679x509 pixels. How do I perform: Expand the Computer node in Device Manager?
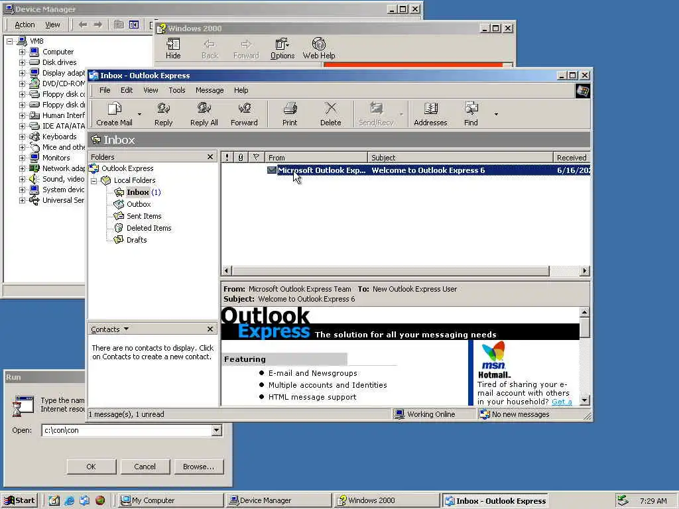[22, 52]
